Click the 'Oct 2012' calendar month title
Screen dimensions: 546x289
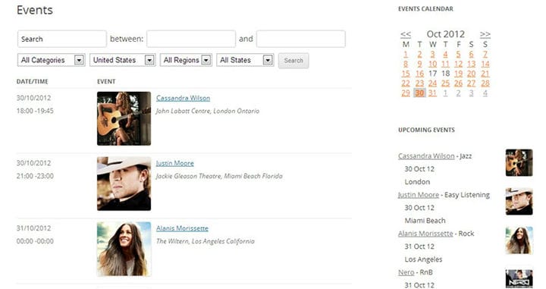(446, 34)
